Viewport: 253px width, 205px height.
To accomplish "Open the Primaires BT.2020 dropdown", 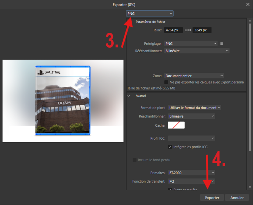I will click(x=191, y=173).
